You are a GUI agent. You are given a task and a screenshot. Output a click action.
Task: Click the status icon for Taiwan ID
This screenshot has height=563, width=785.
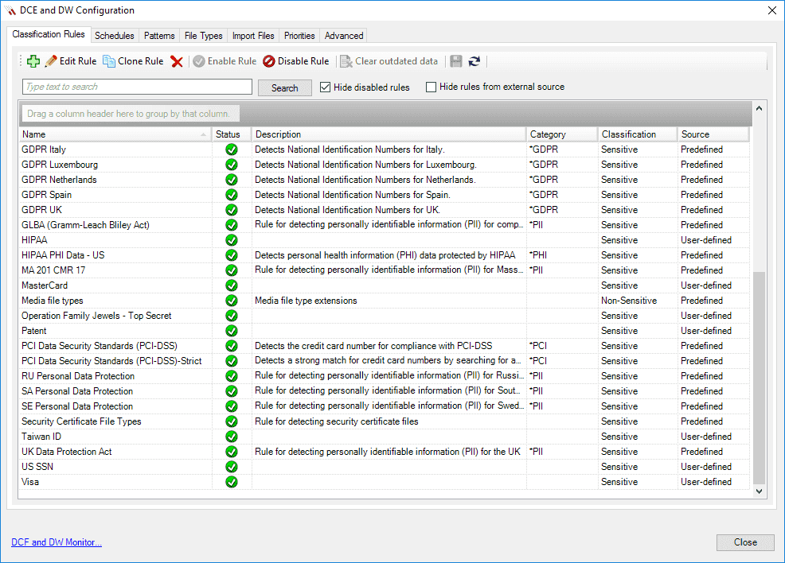tap(232, 437)
